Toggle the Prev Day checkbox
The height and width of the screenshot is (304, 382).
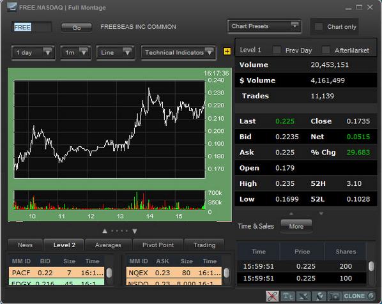pyautogui.click(x=277, y=50)
